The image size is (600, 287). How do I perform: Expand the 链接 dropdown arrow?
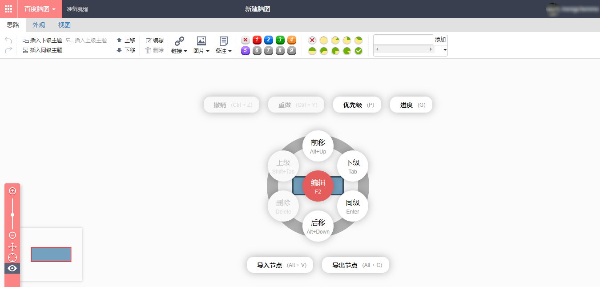185,51
